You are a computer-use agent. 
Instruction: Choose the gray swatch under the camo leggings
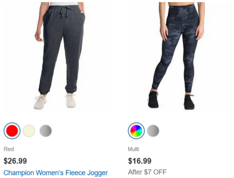pos(153,131)
